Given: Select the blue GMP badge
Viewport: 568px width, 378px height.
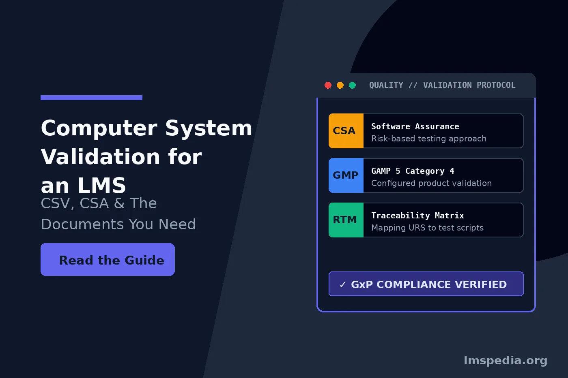Looking at the screenshot, I should pyautogui.click(x=346, y=175).
